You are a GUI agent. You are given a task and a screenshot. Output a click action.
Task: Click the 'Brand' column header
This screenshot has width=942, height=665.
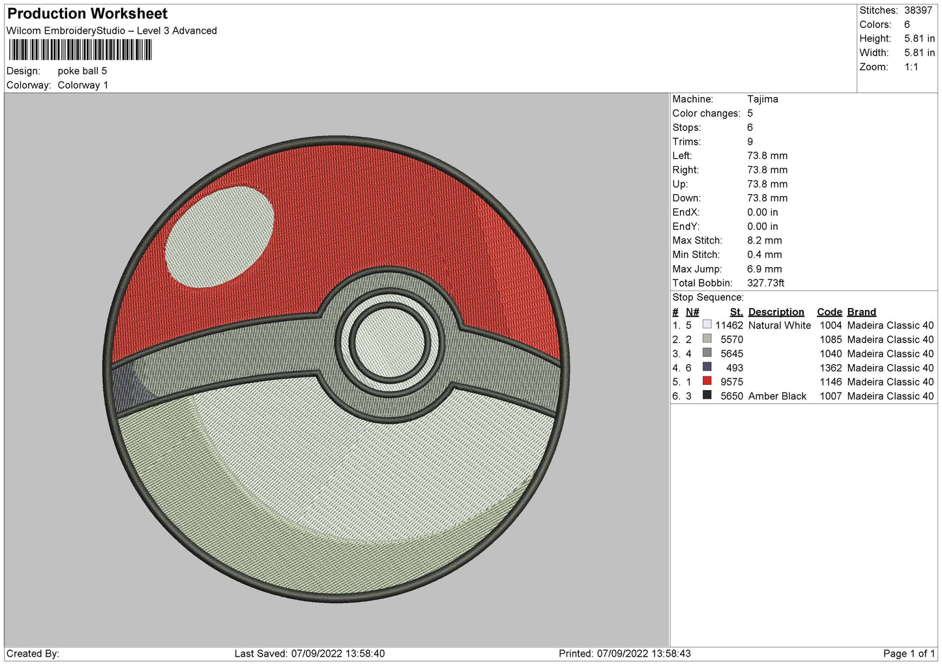(862, 312)
